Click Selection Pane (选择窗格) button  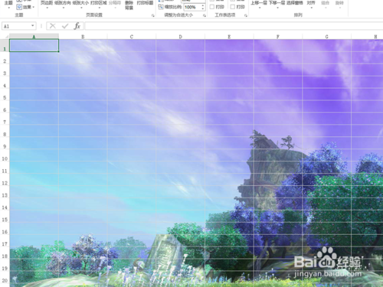point(294,3)
